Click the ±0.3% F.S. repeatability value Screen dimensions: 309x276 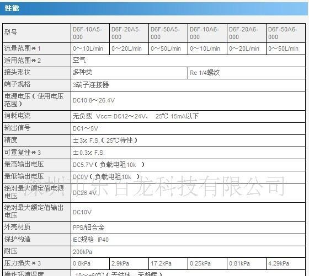[89, 153]
